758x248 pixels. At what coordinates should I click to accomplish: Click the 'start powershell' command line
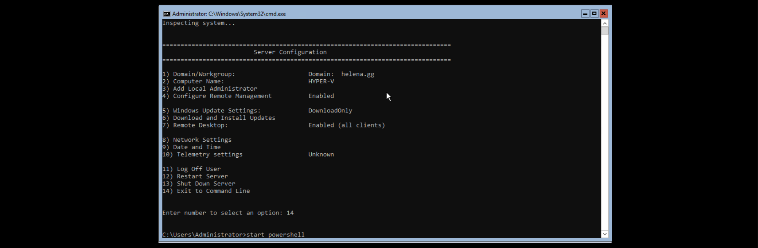click(275, 235)
